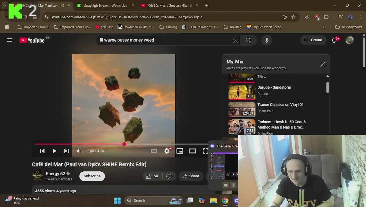Open YouTube notifications bell
This screenshot has width=366, height=207.
[x=334, y=40]
